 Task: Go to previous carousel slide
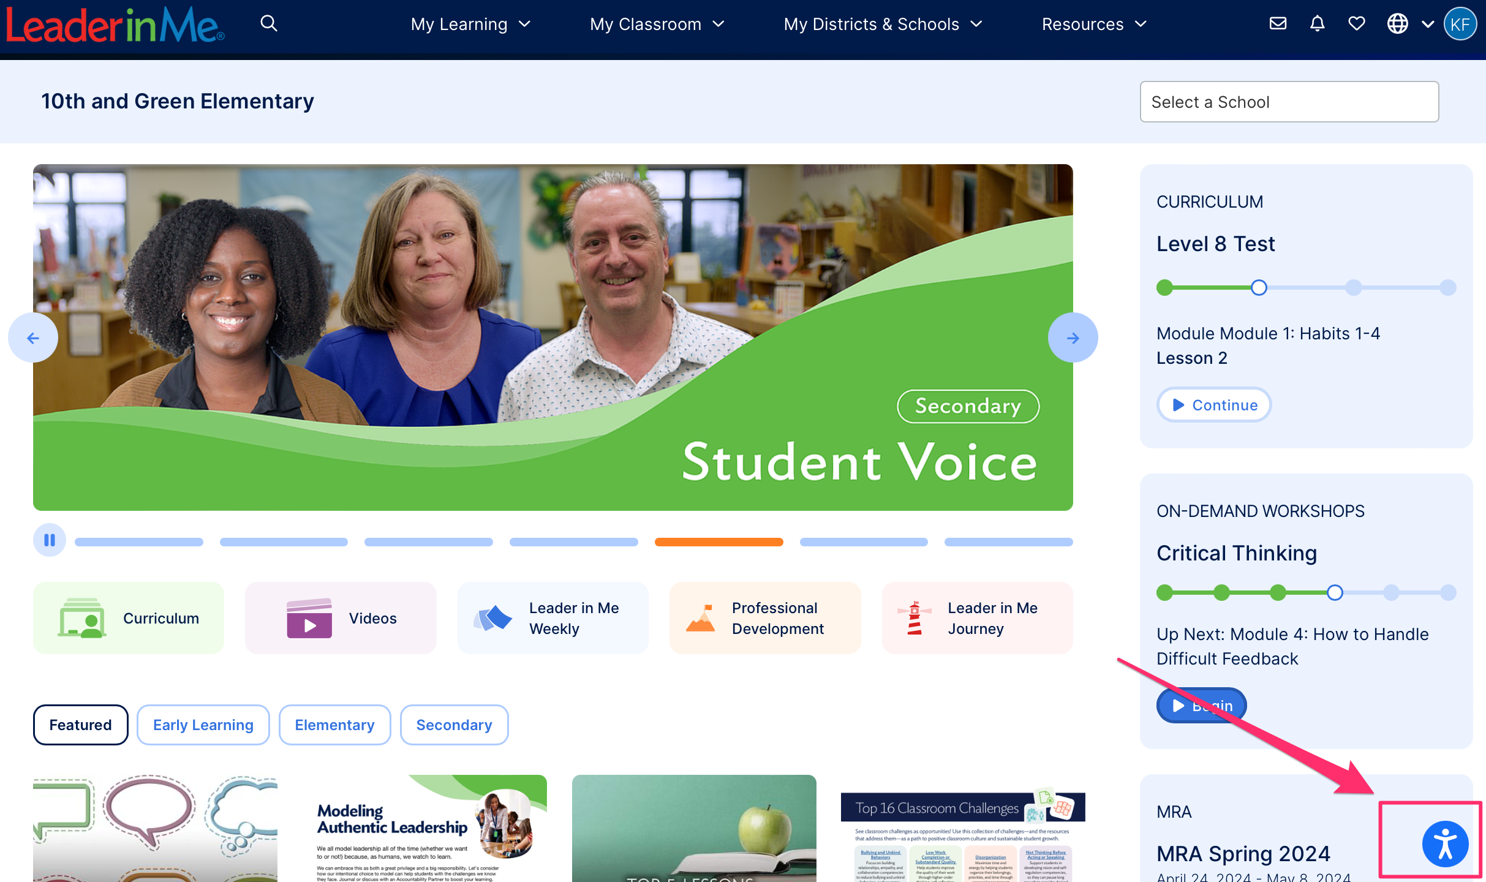tap(33, 337)
